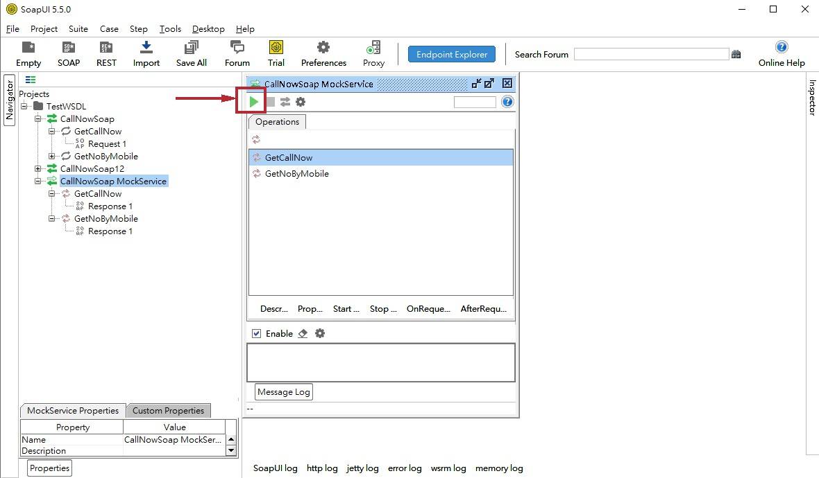819x478 pixels.
Task: Select the Operations tab
Action: click(x=278, y=121)
